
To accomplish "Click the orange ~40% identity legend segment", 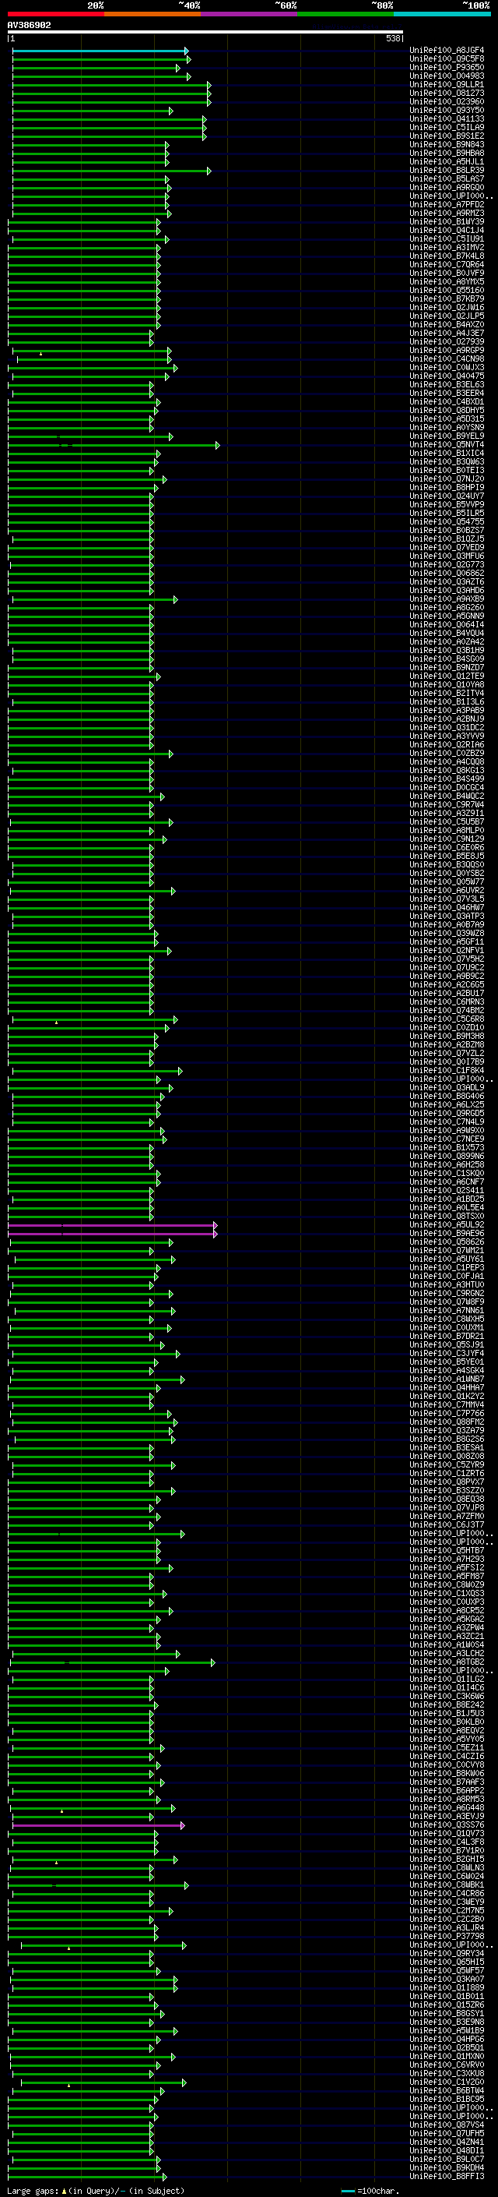I will coord(153,14).
